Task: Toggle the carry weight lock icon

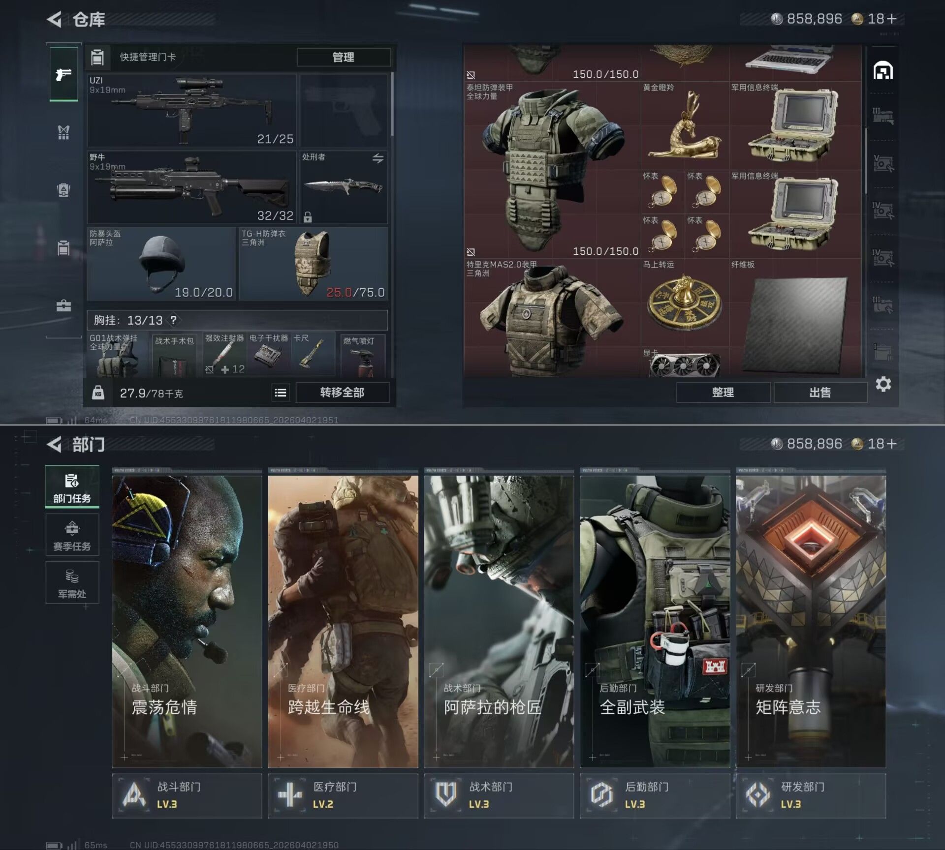Action: pyautogui.click(x=98, y=393)
